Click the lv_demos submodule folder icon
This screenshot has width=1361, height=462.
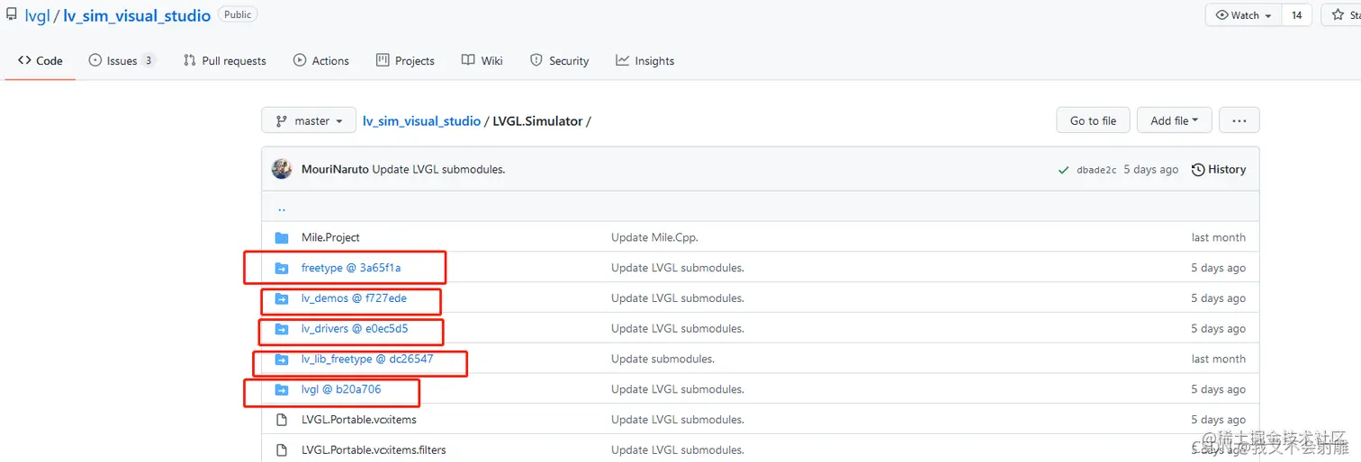coord(282,298)
